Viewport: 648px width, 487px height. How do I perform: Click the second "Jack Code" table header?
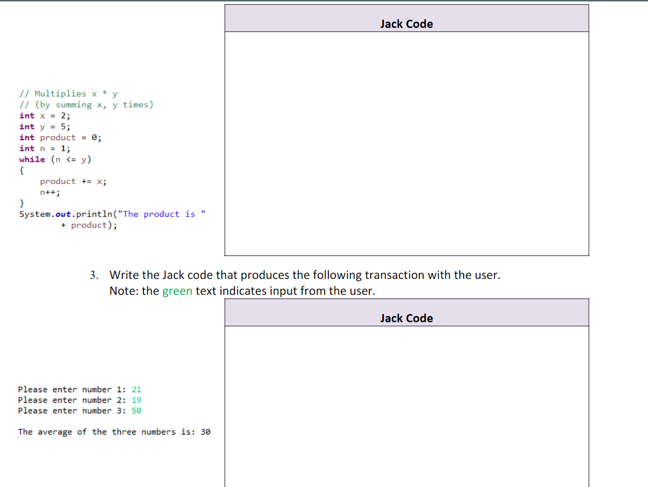[x=406, y=318]
